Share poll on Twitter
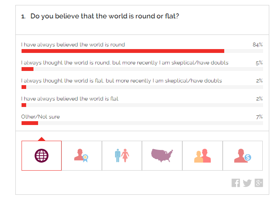The image size is (280, 204). [247, 183]
